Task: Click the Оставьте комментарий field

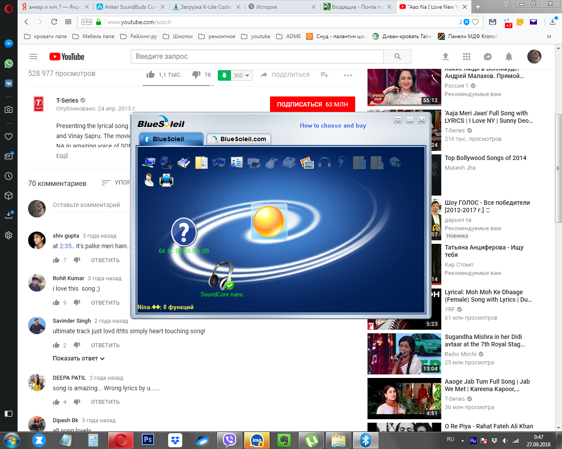Action: (x=86, y=205)
